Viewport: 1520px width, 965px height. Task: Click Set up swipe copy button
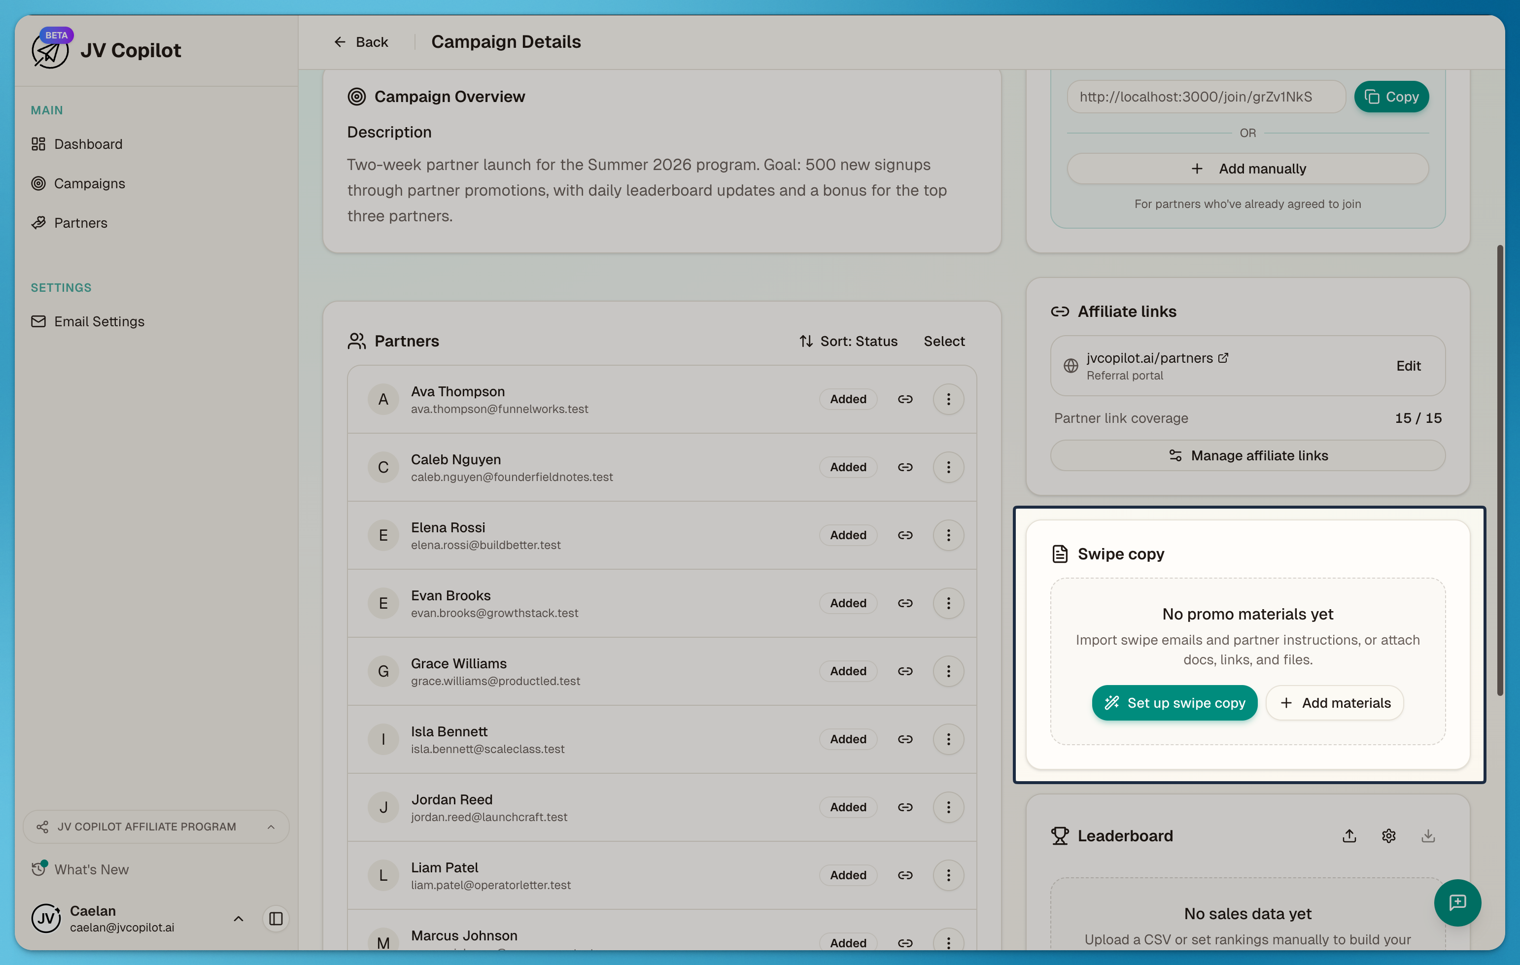(1174, 703)
